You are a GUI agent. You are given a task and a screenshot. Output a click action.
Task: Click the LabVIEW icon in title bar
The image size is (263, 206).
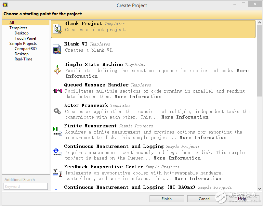point(5,5)
